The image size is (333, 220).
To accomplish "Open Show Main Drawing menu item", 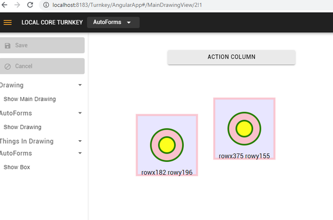I will (x=30, y=99).
